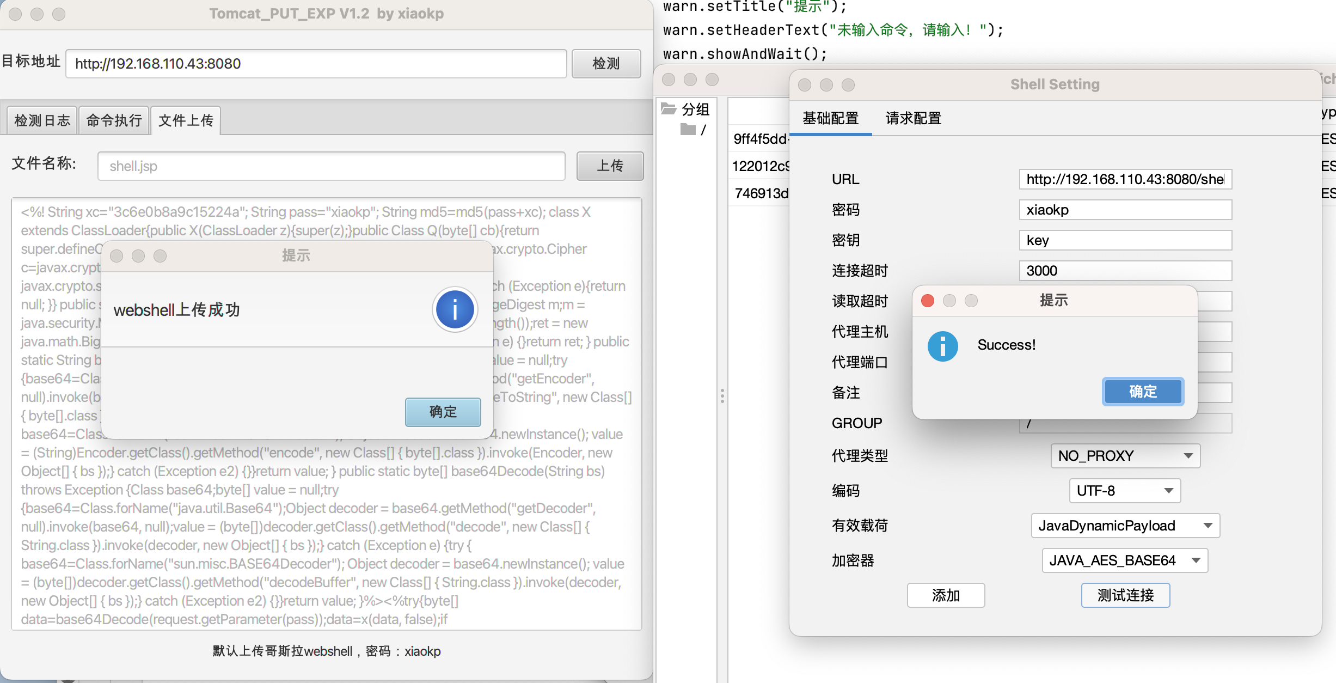Open the 代理类型 NO_PROXY dropdown

[x=1125, y=456]
